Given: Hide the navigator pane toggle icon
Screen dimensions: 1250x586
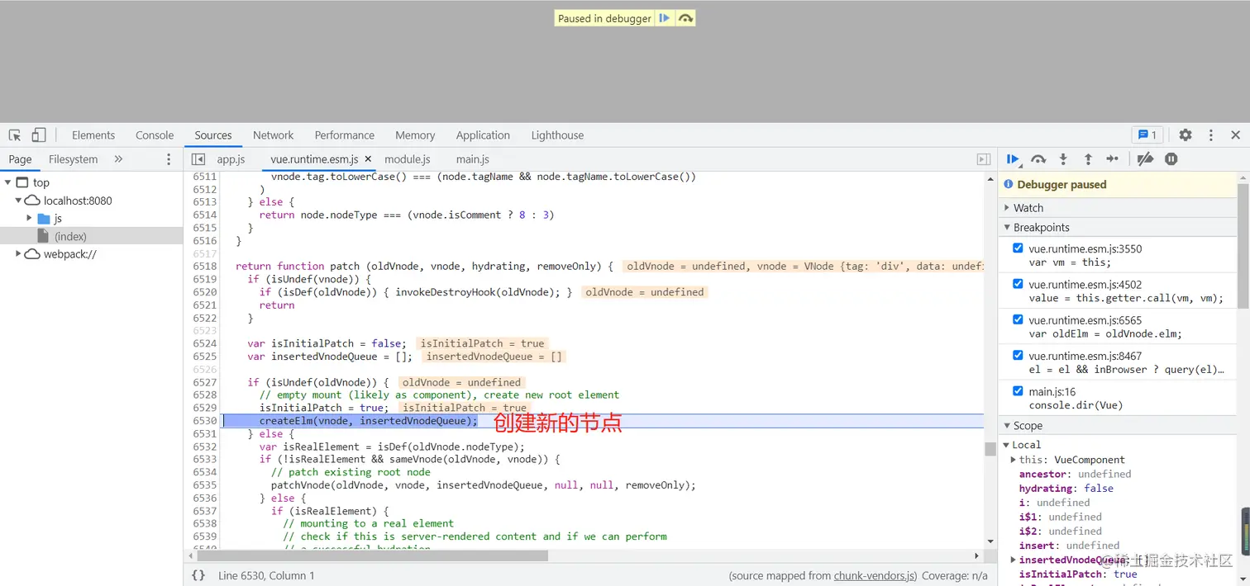Looking at the screenshot, I should [x=198, y=159].
